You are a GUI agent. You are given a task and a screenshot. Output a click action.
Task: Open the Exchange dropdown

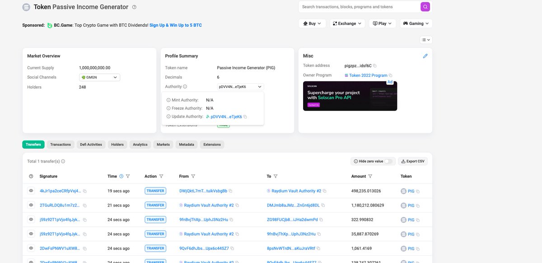coord(347,23)
